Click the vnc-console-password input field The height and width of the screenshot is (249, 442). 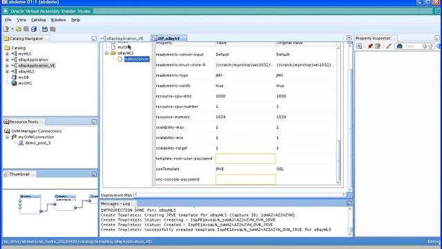click(246, 180)
